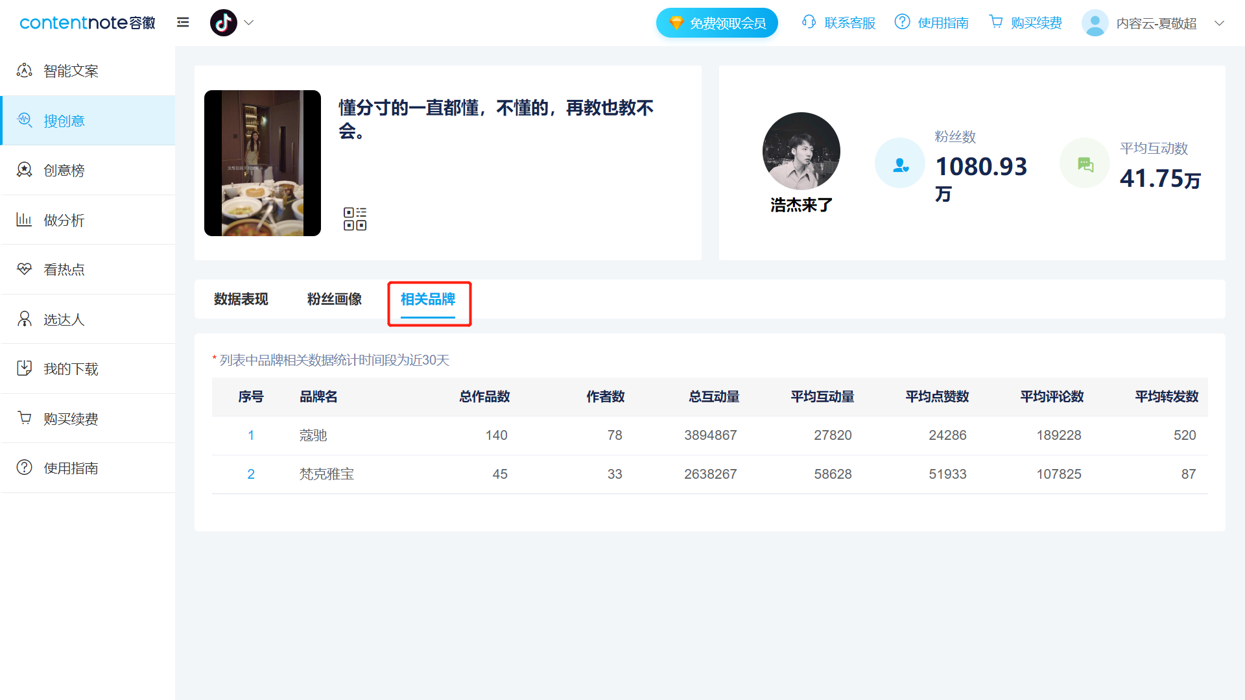Click the 免费领取会员 button
Viewport: 1245px width, 700px height.
(717, 23)
